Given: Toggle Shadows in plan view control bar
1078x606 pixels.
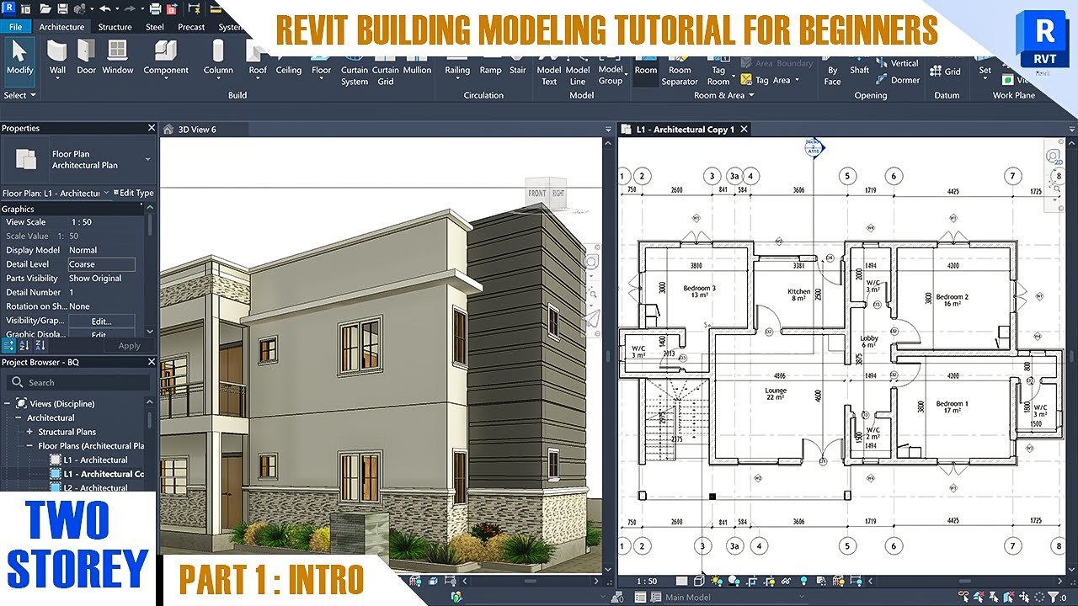Looking at the screenshot, I should [734, 581].
